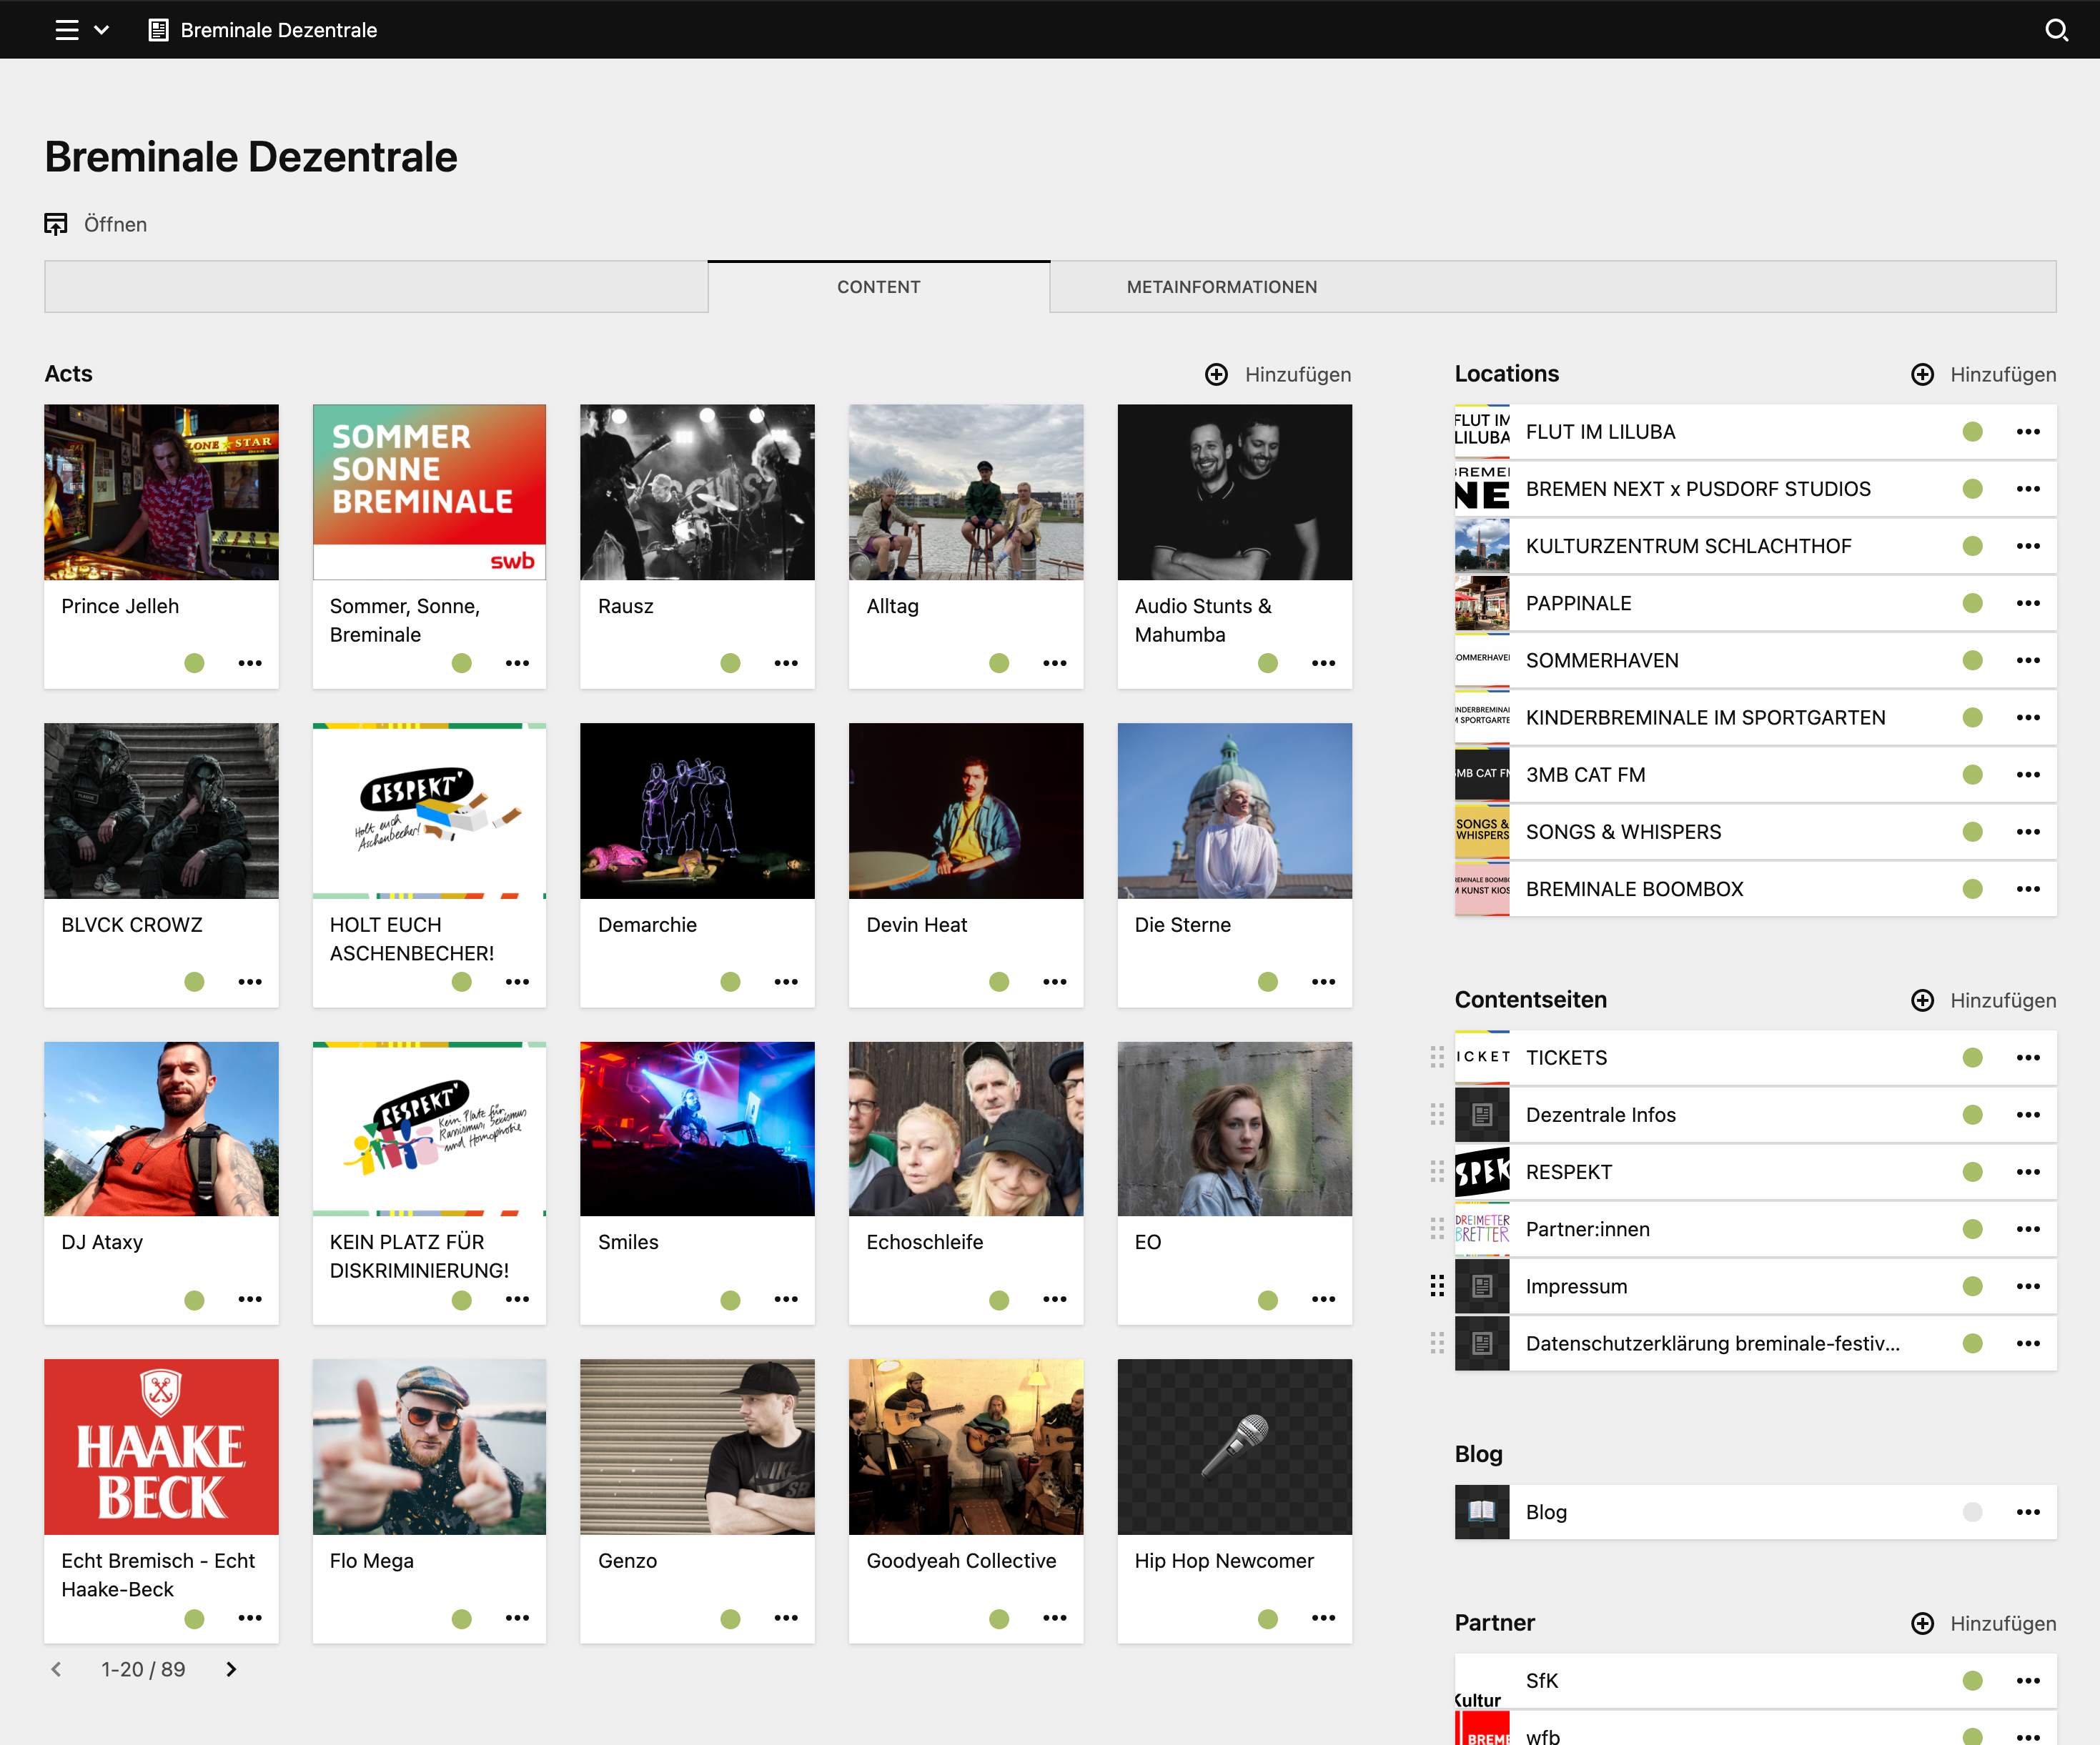
Task: Go to next page of acts
Action: (231, 1669)
